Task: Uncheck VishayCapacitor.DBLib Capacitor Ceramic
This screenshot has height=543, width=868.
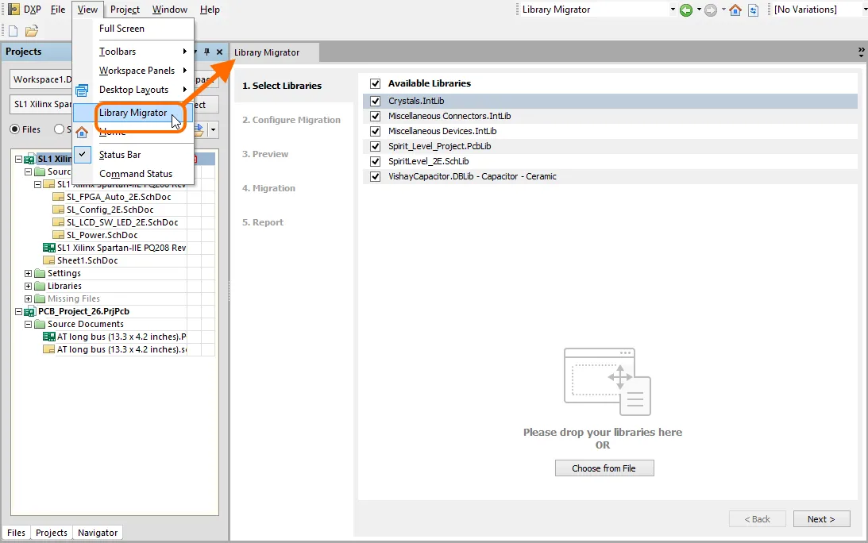Action: [376, 176]
